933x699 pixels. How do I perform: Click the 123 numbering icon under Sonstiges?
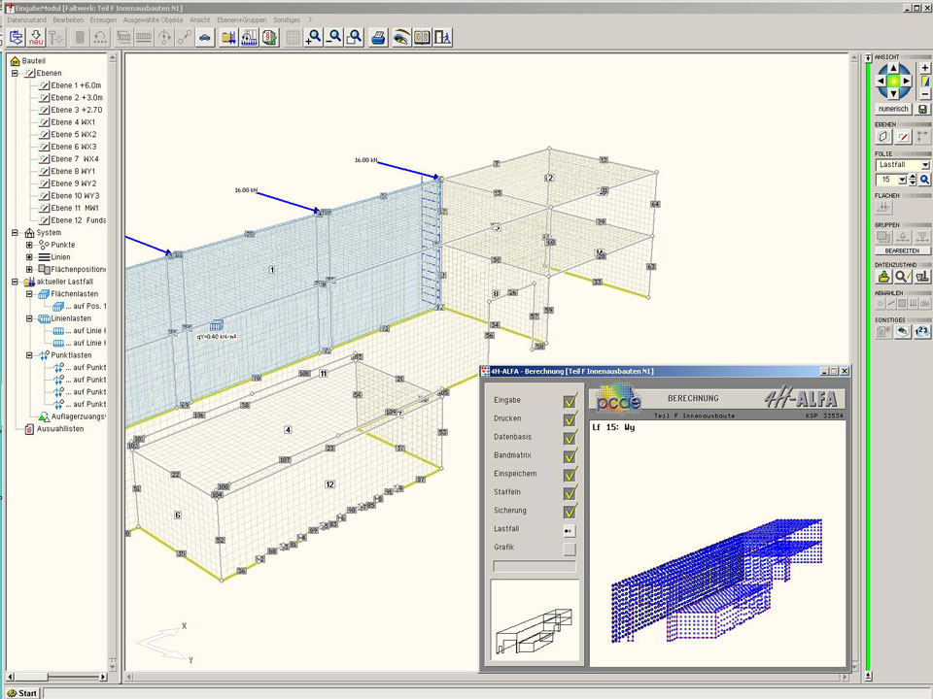click(x=923, y=331)
